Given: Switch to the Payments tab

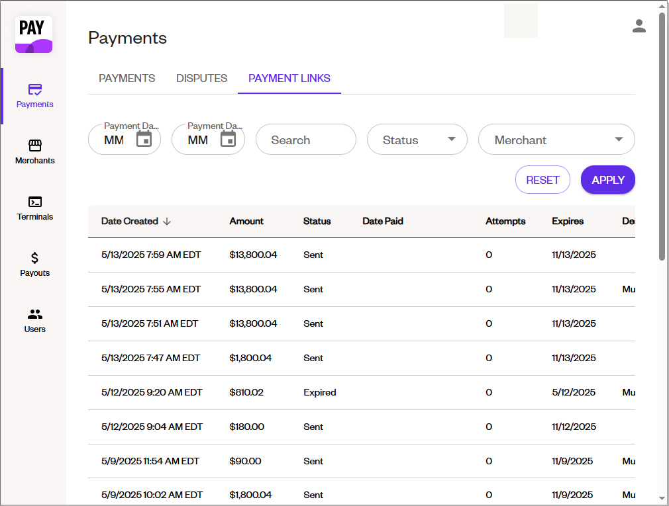Looking at the screenshot, I should click(127, 78).
